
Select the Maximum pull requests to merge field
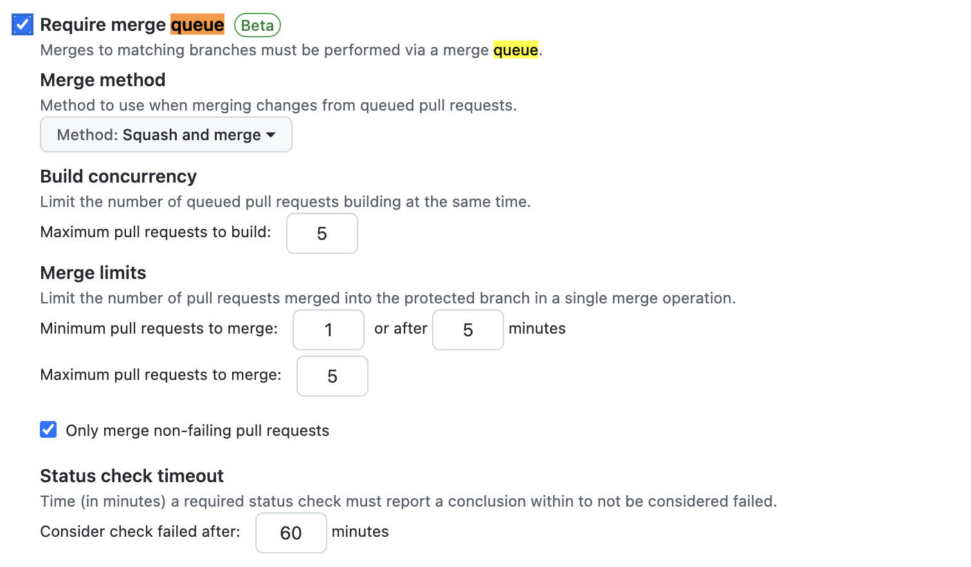coord(332,376)
